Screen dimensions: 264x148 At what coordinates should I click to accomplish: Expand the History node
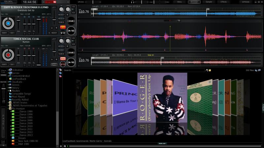point(8,88)
